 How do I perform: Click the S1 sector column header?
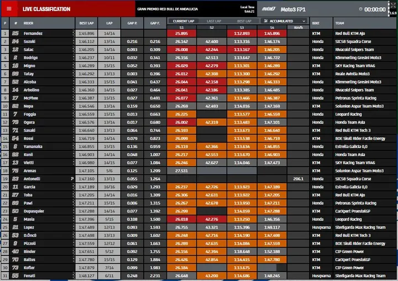click(181, 28)
